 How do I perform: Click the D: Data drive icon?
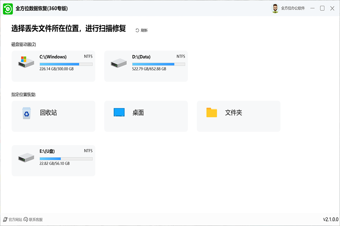119,62
